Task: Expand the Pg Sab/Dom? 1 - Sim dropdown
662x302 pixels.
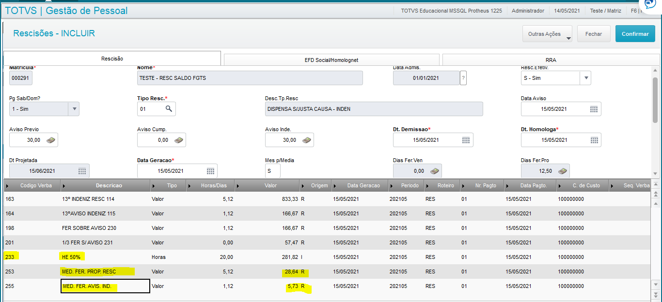Action: pos(74,109)
